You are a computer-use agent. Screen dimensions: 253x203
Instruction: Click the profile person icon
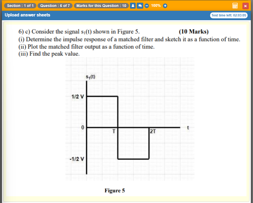point(133,6)
